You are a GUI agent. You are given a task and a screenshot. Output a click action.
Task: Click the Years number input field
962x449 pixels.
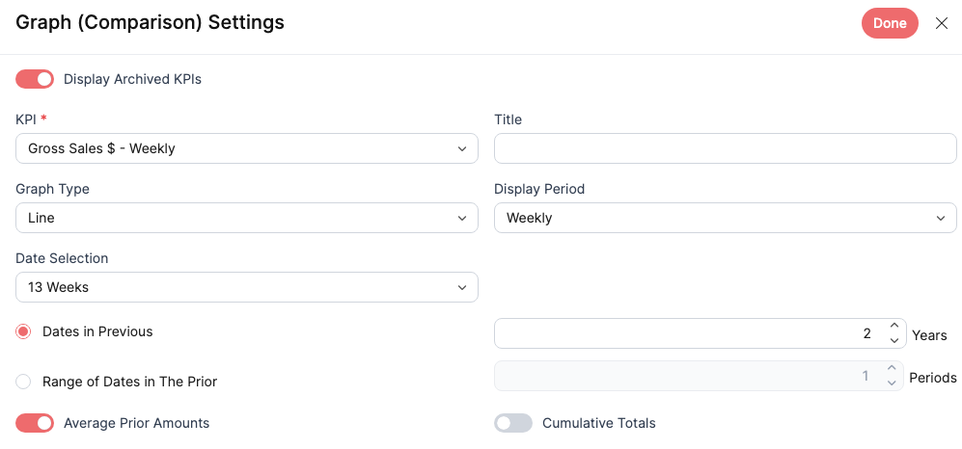point(687,333)
